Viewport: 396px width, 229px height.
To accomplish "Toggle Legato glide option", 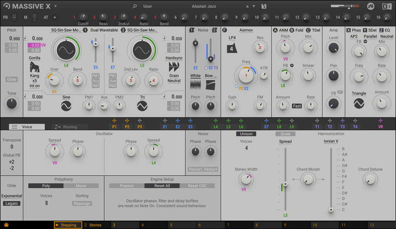I will (11, 204).
